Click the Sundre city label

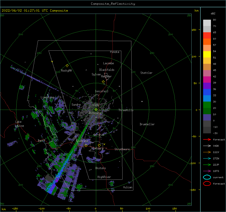[76, 104]
